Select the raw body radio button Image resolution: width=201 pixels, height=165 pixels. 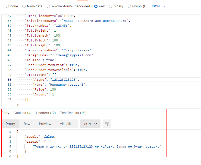click(x=96, y=6)
